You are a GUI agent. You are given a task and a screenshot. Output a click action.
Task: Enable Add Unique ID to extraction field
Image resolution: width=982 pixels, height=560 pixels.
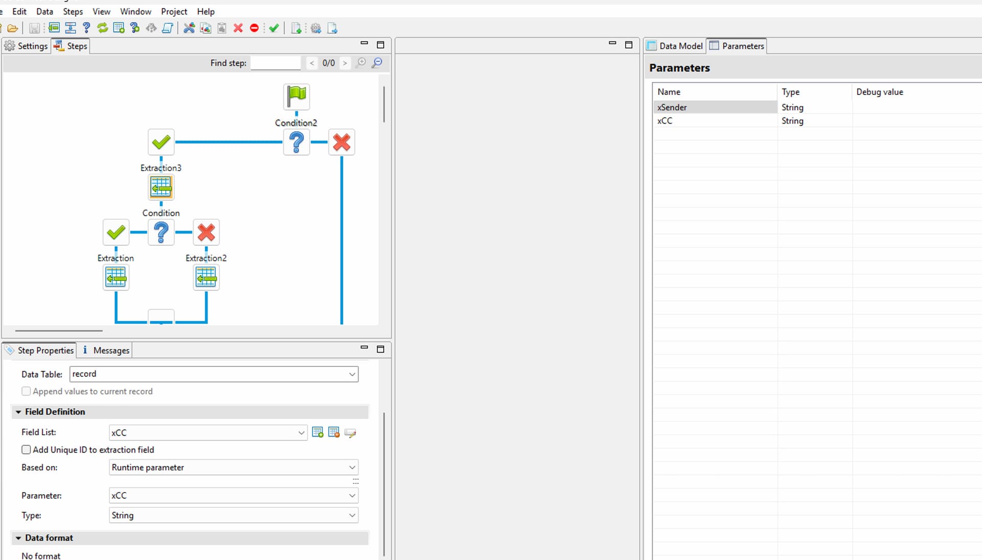(x=26, y=450)
